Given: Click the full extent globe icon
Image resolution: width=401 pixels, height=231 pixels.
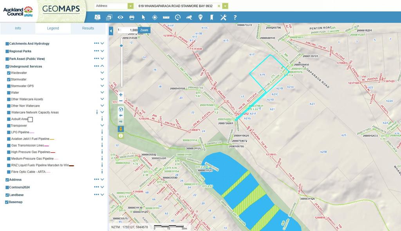Looking at the screenshot, I should pyautogui.click(x=121, y=109).
